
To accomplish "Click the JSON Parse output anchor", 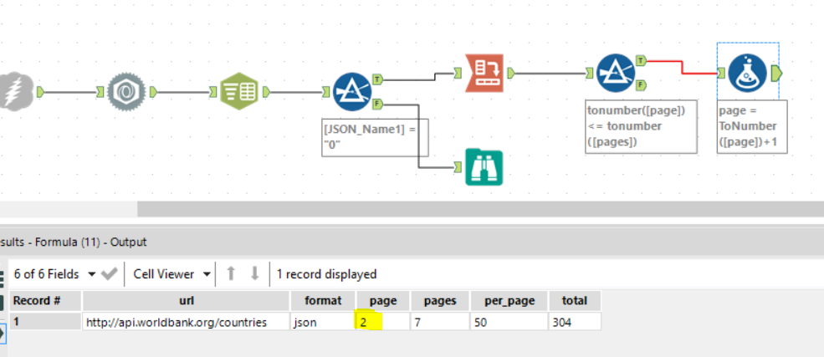I will coord(266,93).
